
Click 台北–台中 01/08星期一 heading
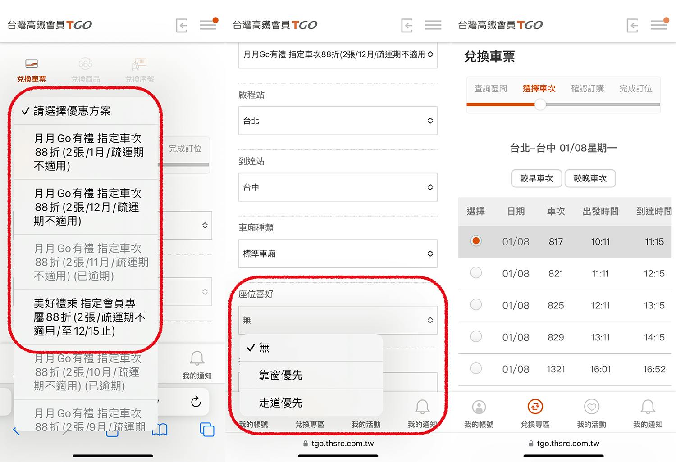(563, 148)
